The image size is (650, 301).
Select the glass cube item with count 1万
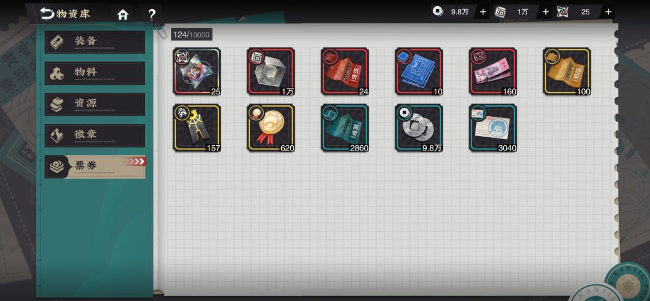coord(271,71)
